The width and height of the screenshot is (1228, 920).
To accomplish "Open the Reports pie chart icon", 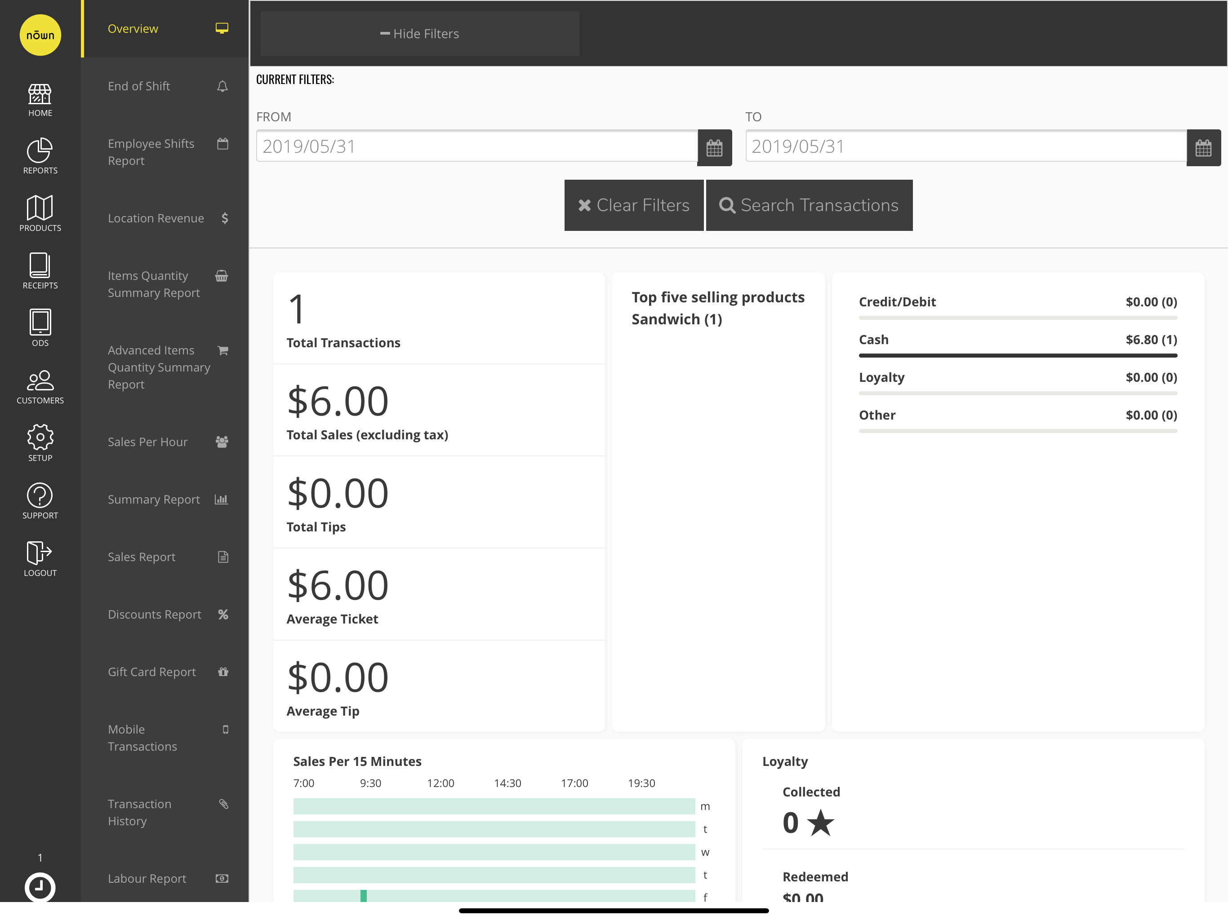I will click(40, 150).
